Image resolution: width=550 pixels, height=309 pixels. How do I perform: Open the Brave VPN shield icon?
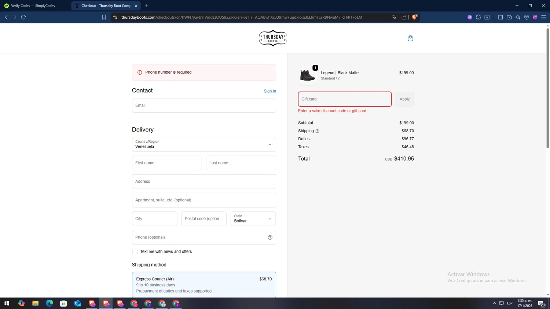pyautogui.click(x=527, y=17)
